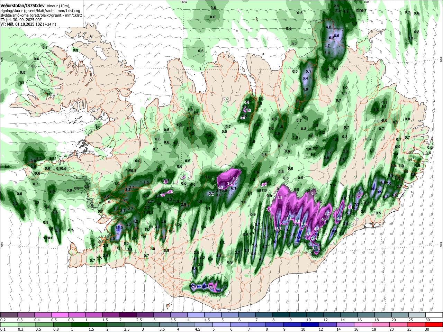Pick the bright red 30 rain legend swatch
Viewport: 443px width, 332px height.
click(x=433, y=324)
